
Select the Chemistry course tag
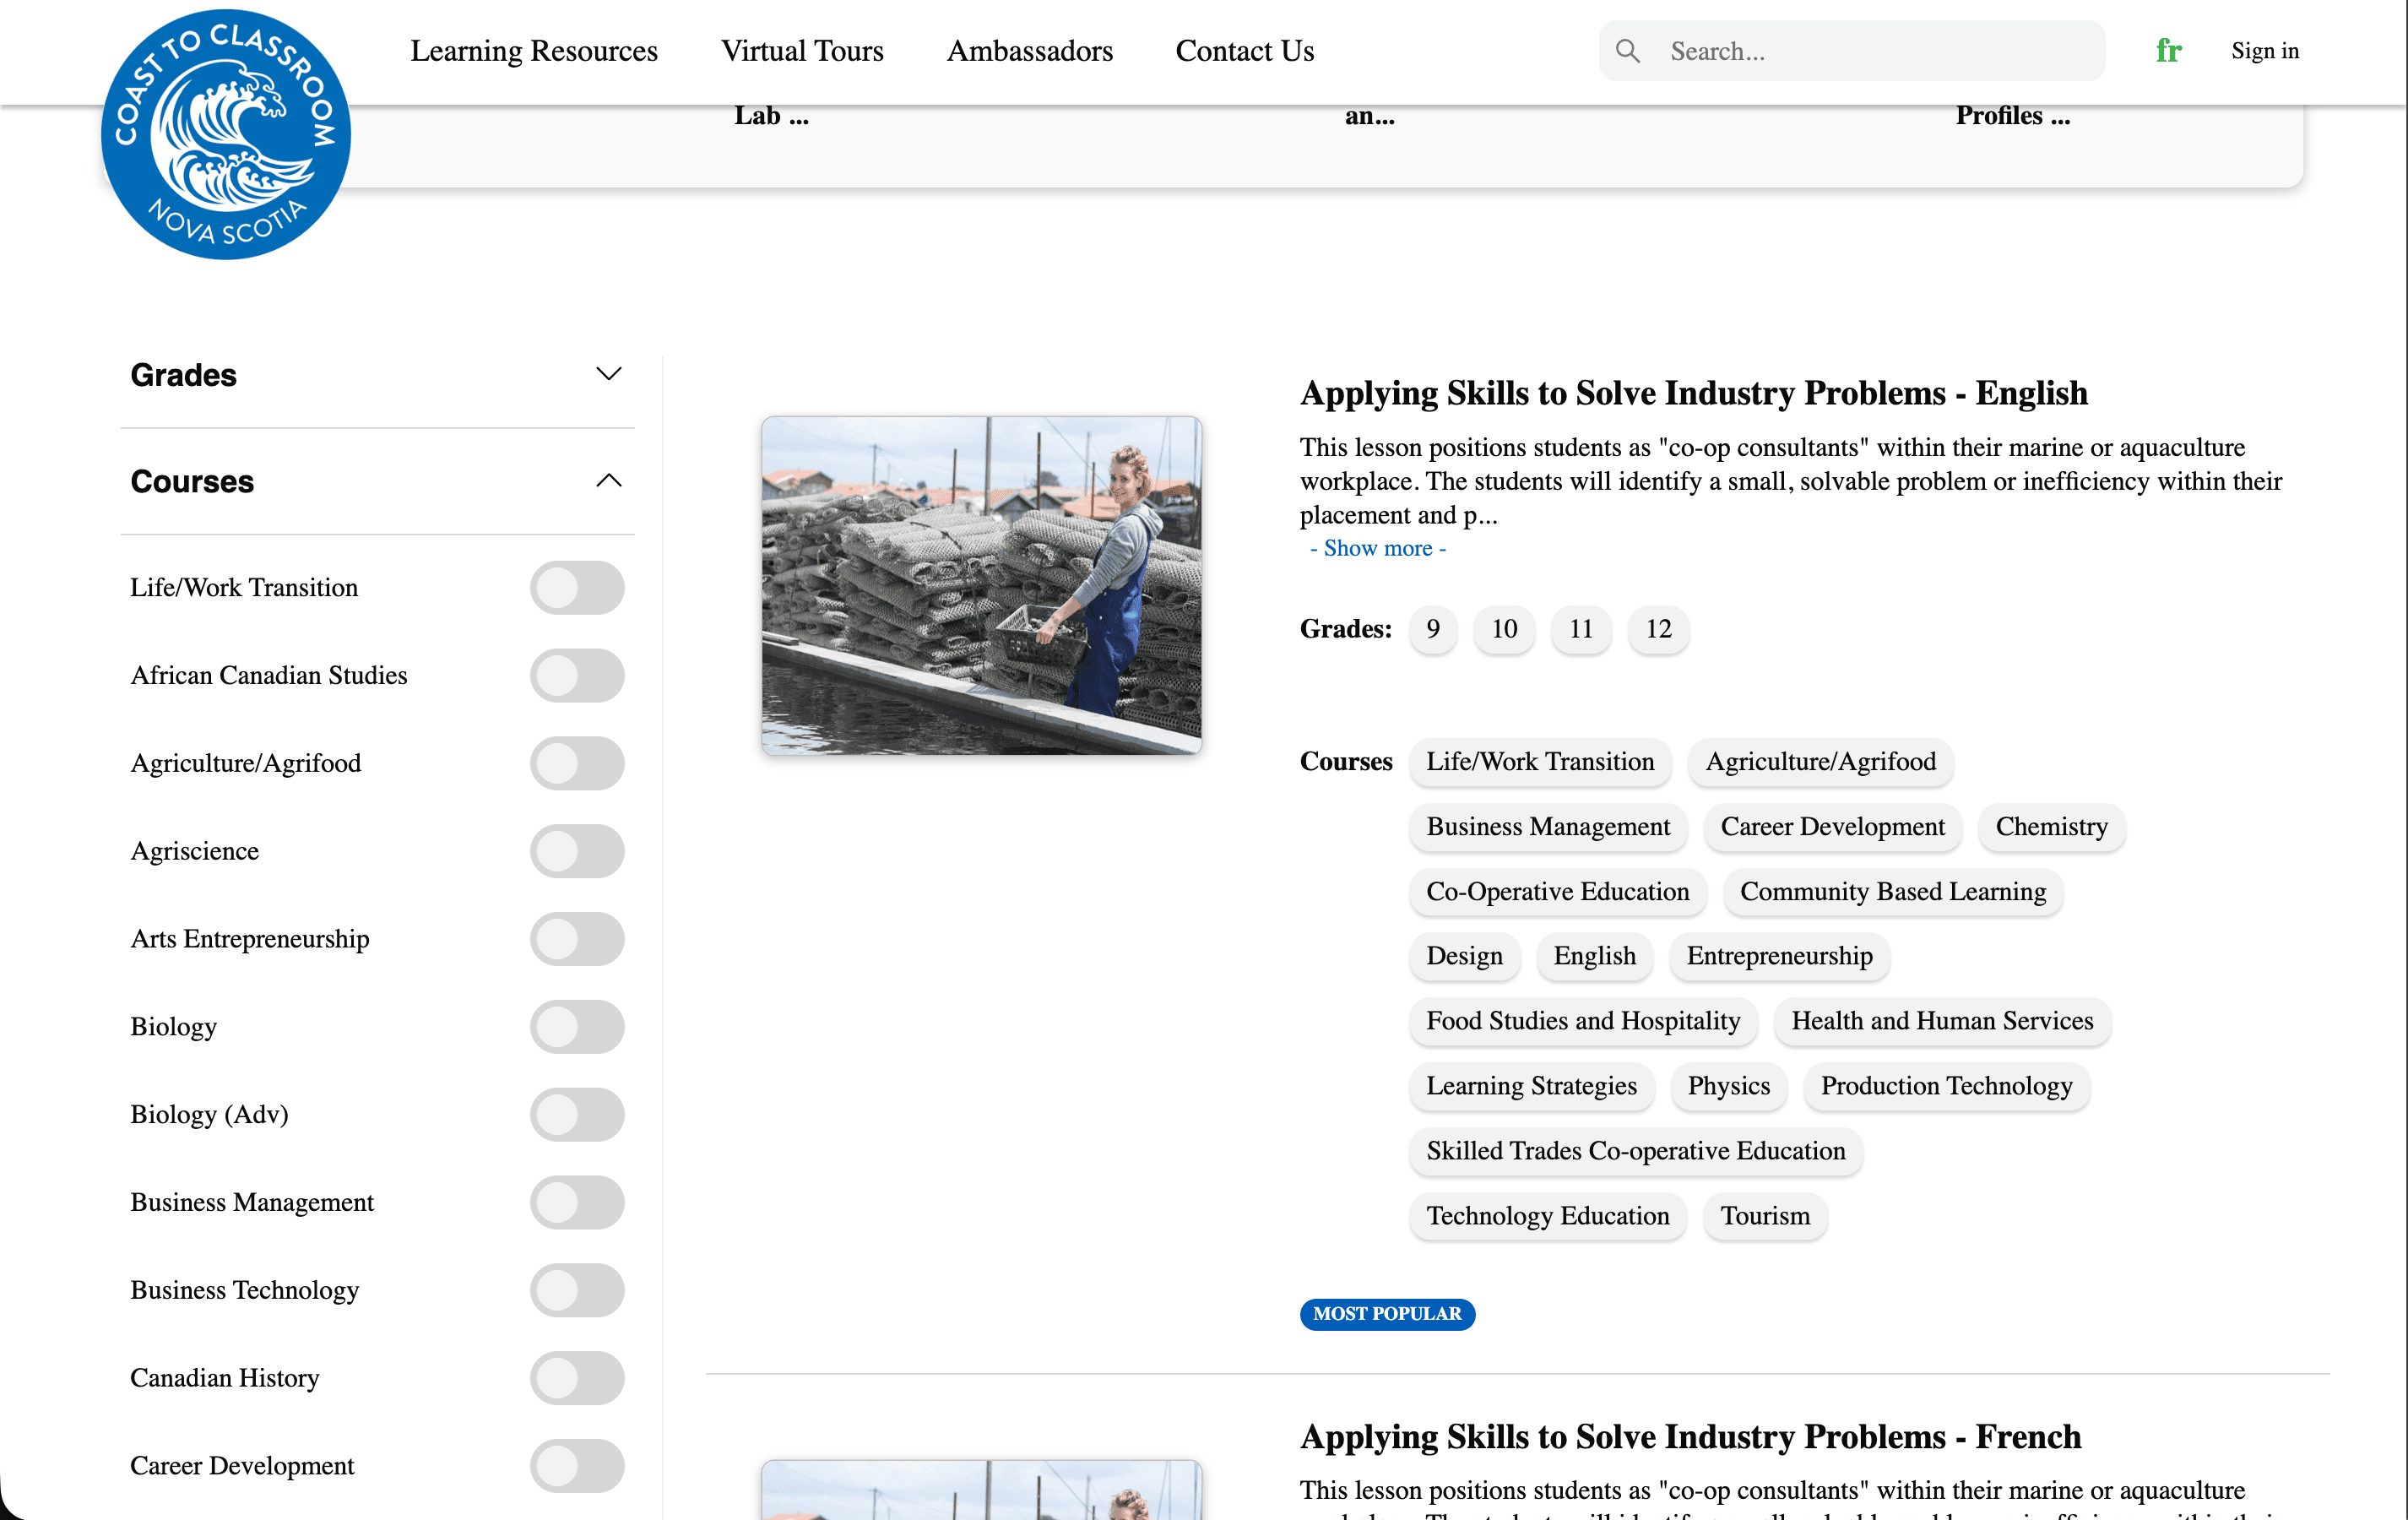pos(2052,827)
